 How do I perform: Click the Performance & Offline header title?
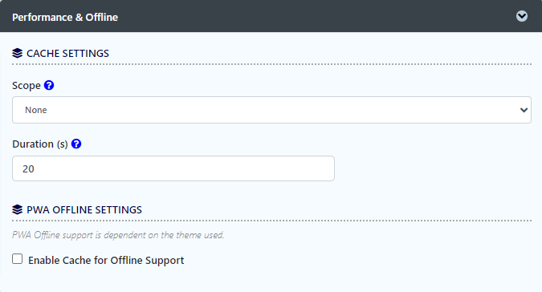point(65,18)
